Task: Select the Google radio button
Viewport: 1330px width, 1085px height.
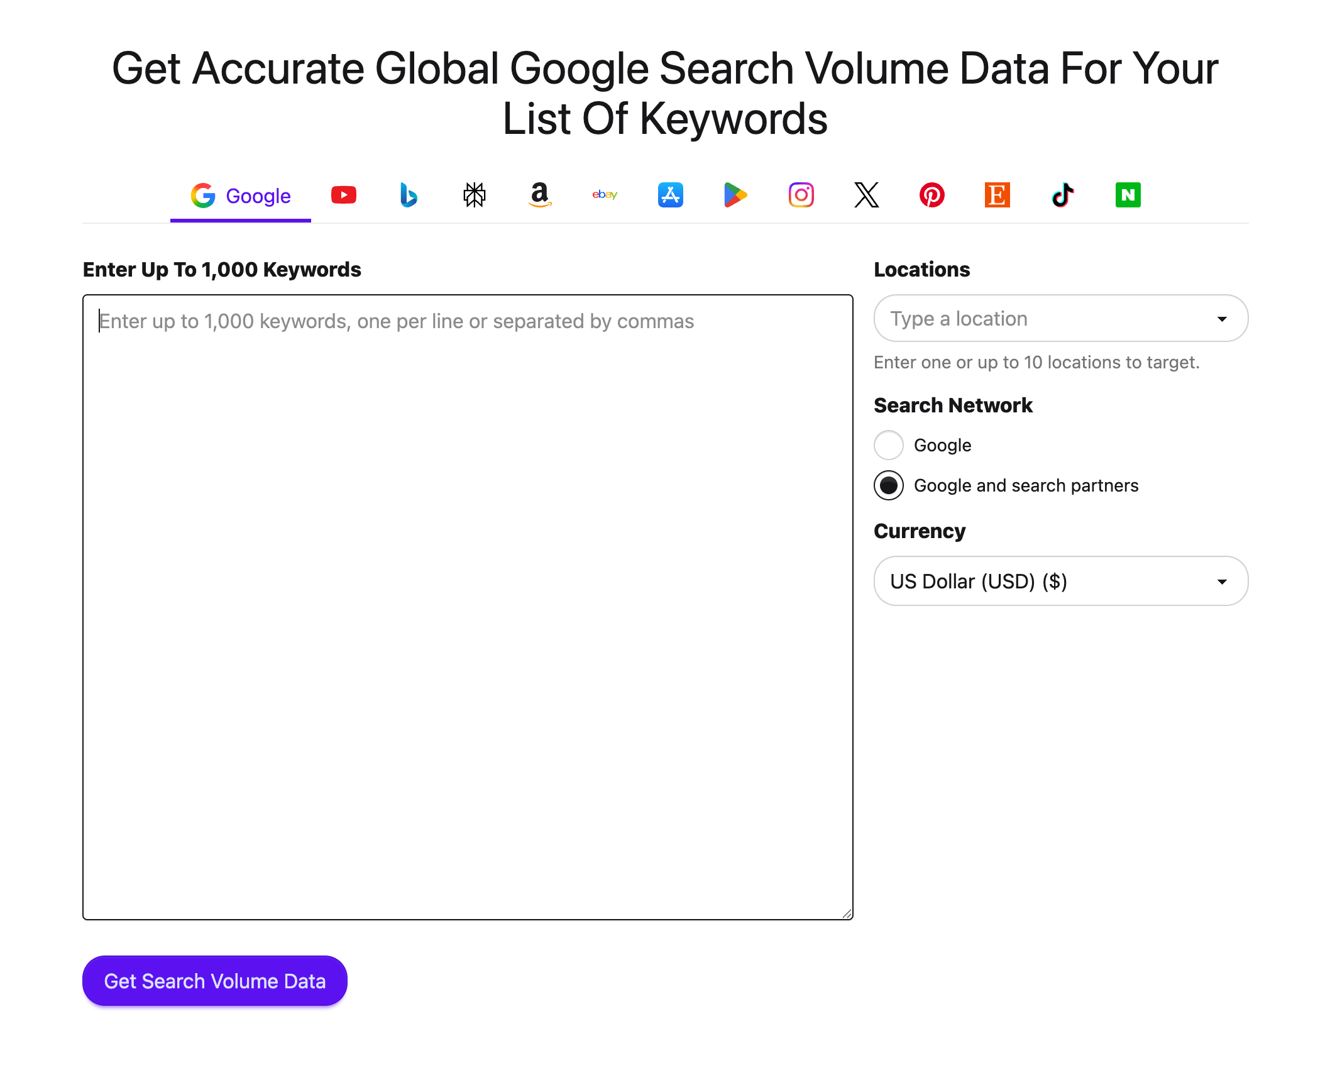Action: coord(888,444)
